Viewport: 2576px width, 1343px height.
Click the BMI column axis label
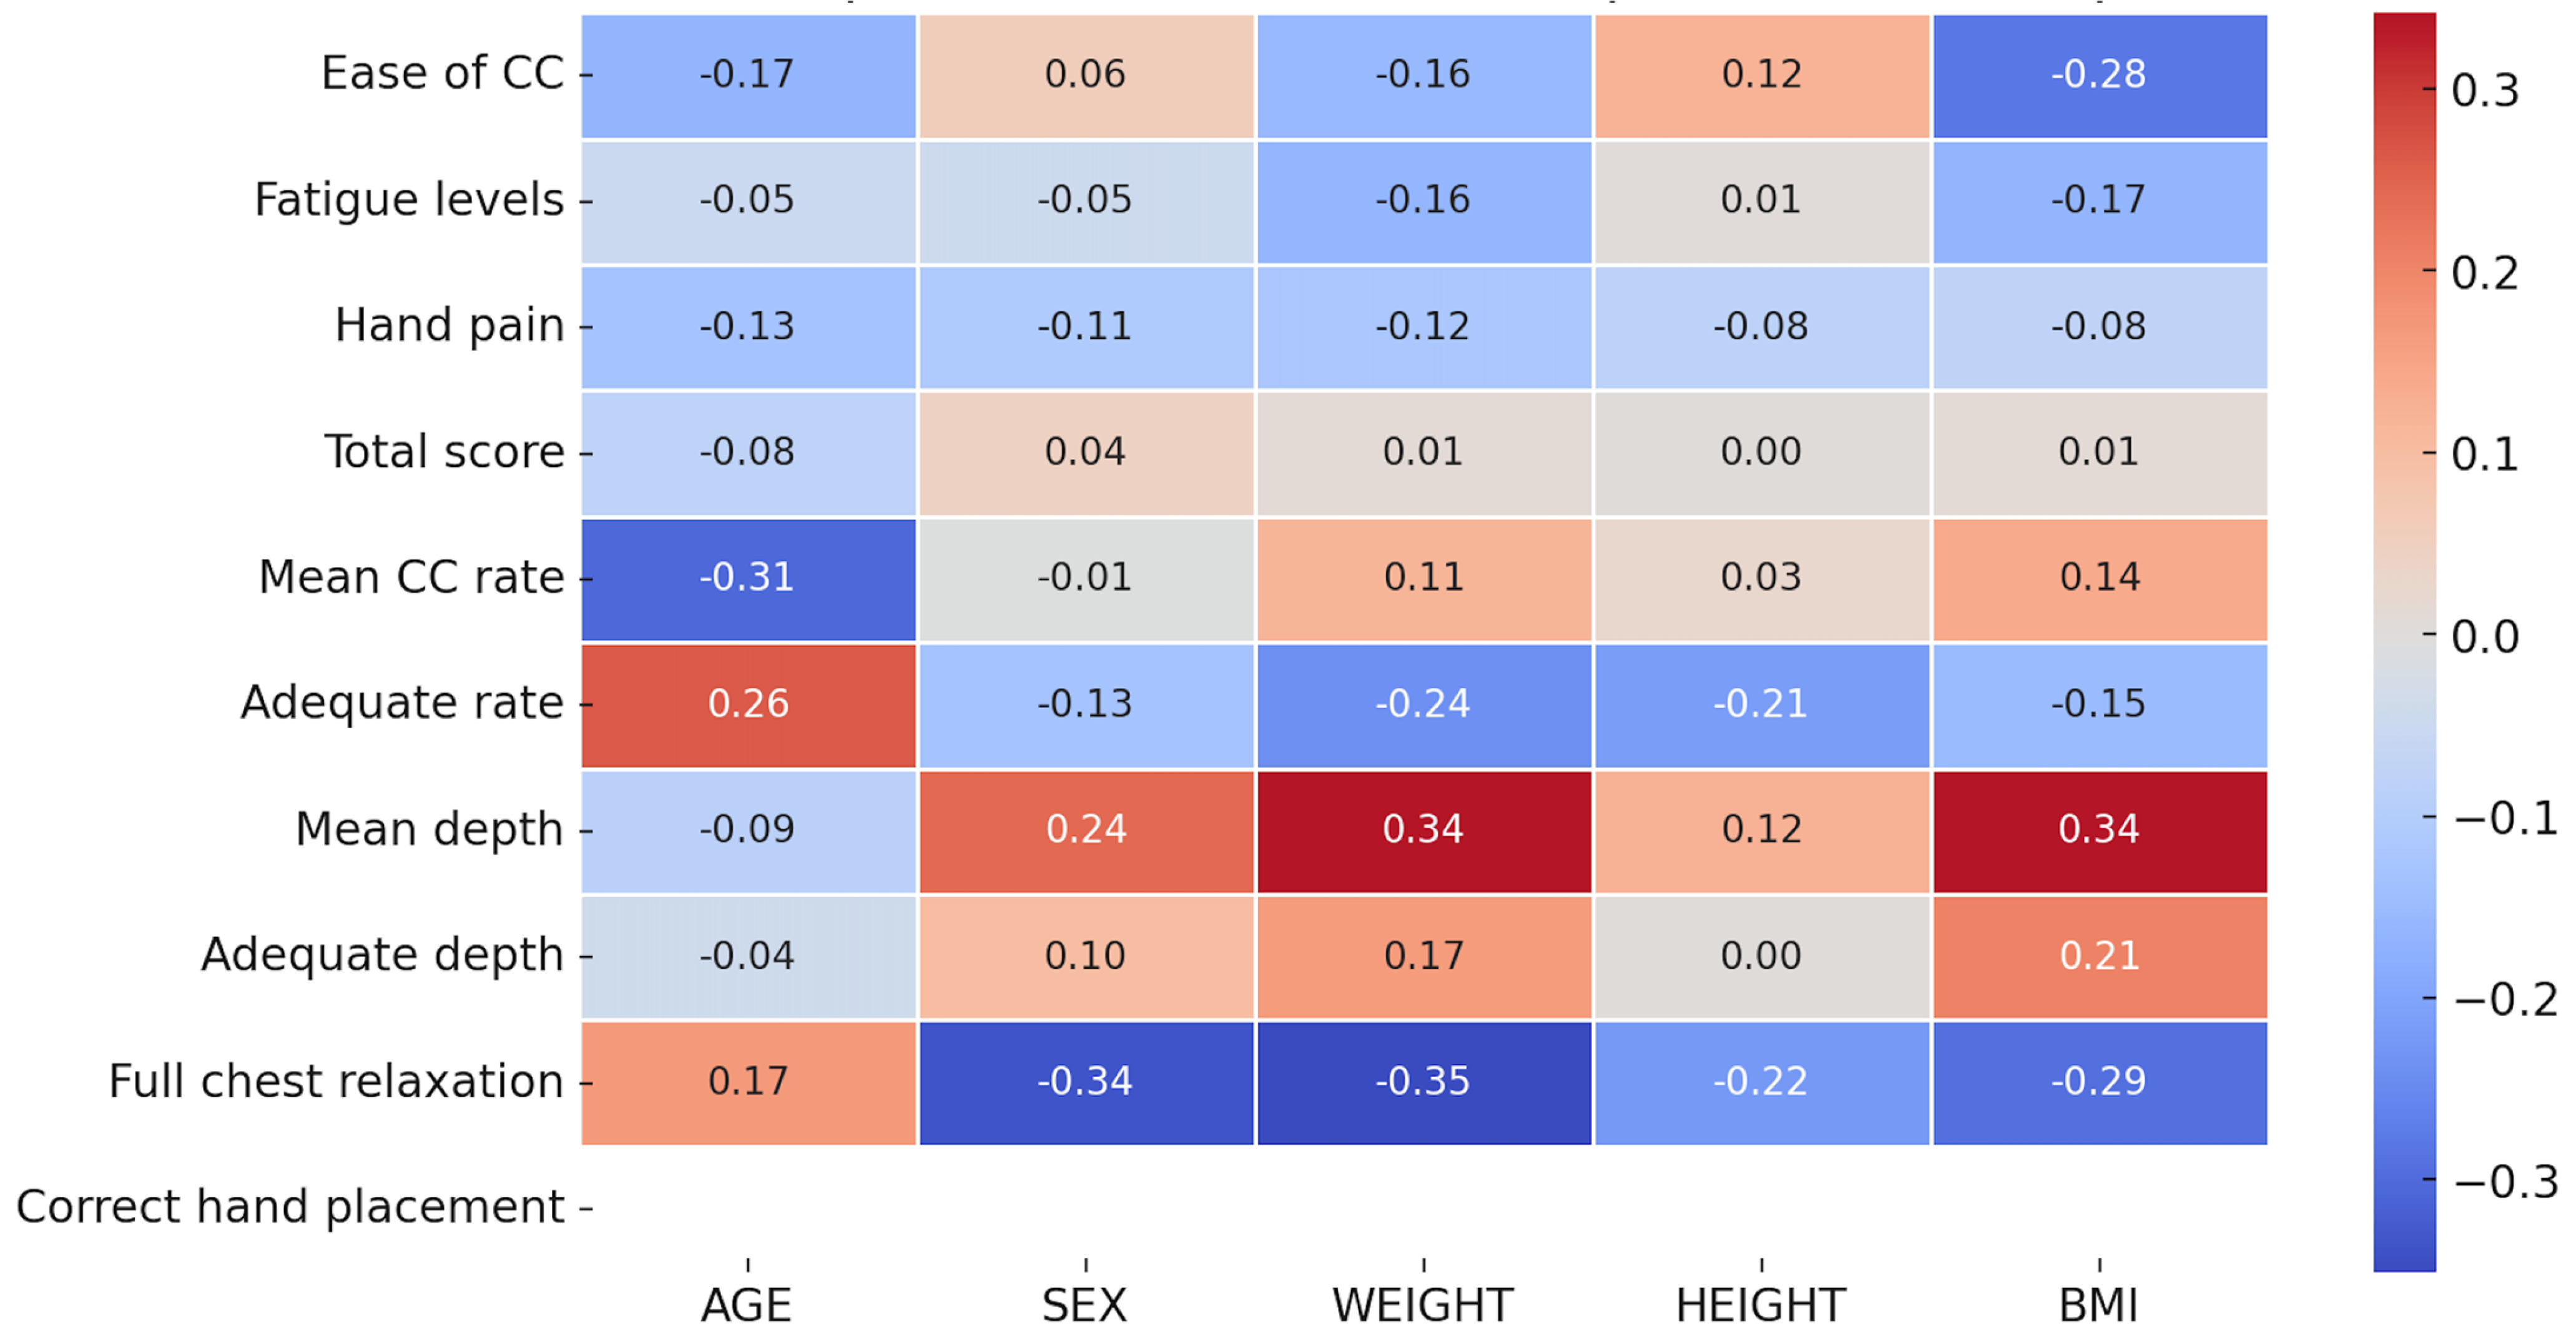2099,1305
